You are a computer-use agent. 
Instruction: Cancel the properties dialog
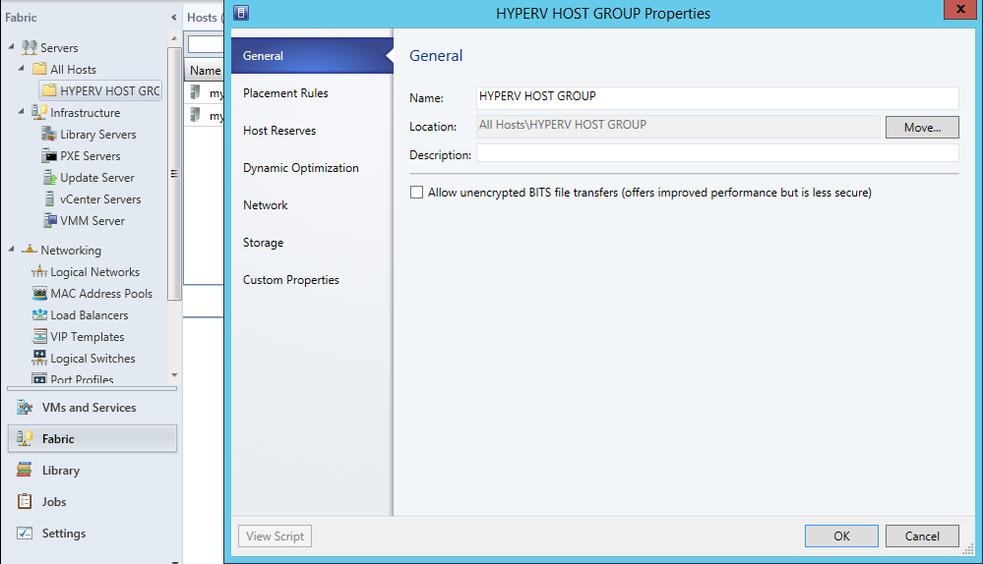click(922, 536)
